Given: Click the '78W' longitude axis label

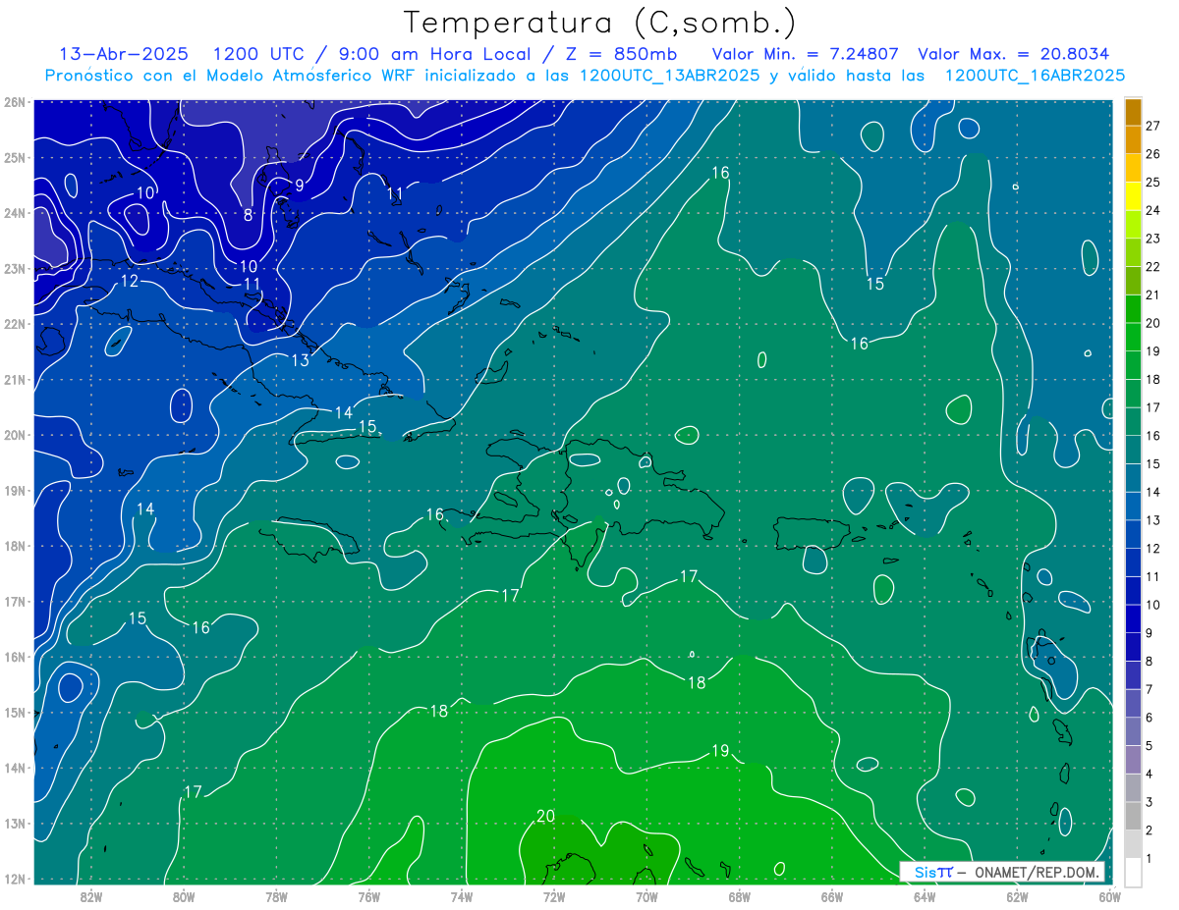Looking at the screenshot, I should pos(276,896).
